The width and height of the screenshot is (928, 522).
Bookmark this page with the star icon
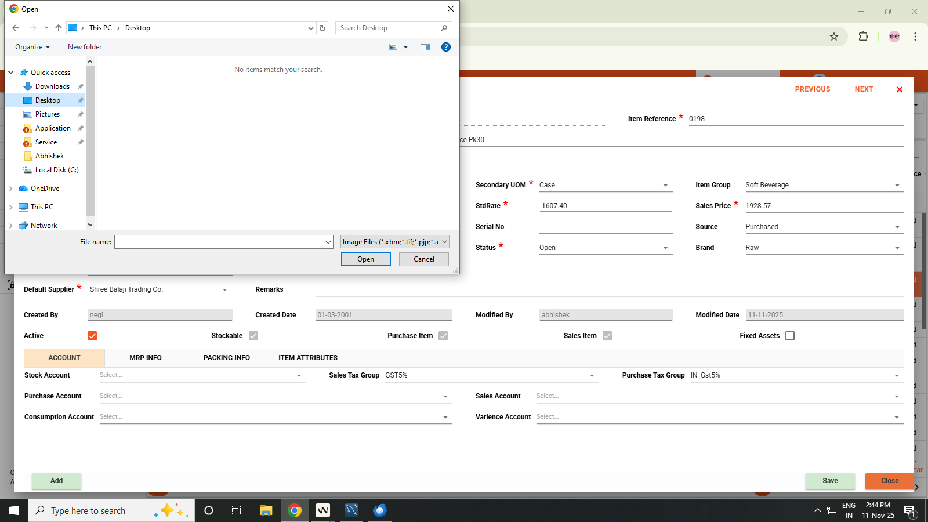(x=834, y=37)
